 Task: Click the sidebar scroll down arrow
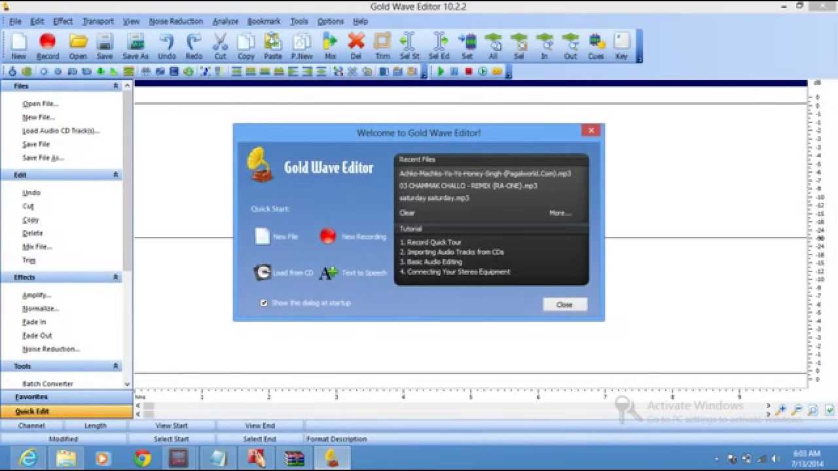127,385
